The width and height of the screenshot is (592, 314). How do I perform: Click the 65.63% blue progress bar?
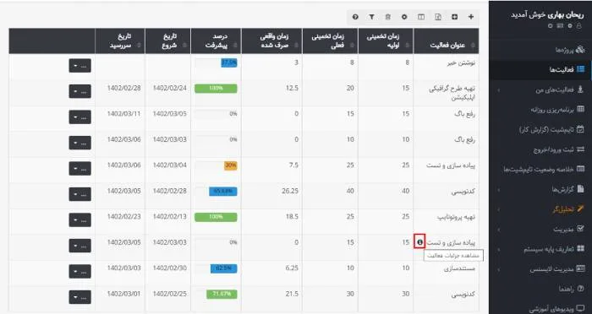click(x=223, y=192)
